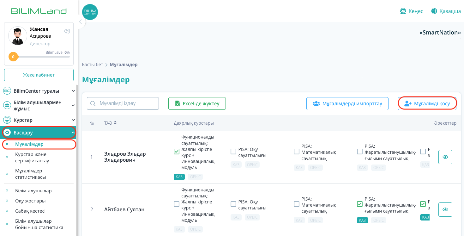Click the name Айтбаев Султан

[124, 209]
